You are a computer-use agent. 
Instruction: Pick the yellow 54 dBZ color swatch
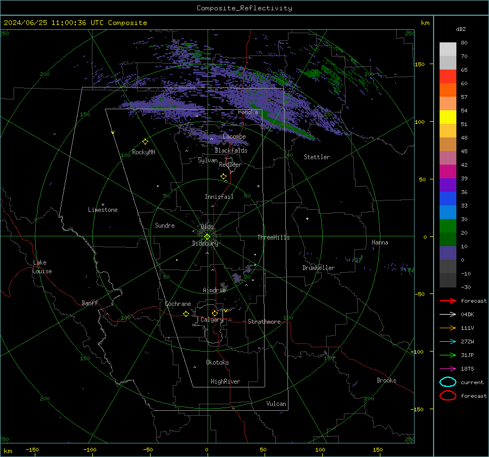pyautogui.click(x=448, y=117)
